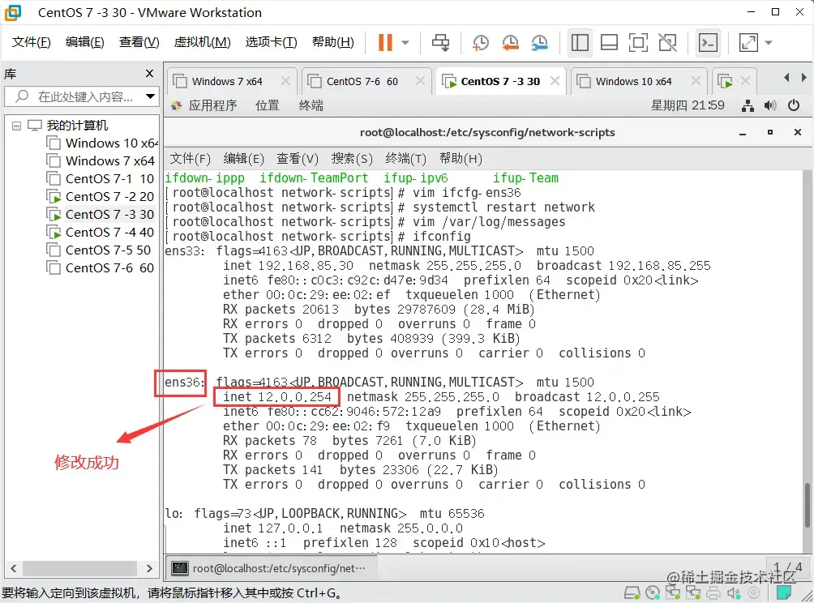Click the library horizontal scrollbar thumb
Viewport: 814px width, 603px height.
tap(79, 568)
